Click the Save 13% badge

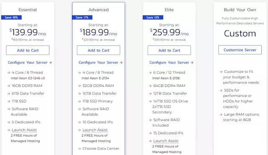(153, 18)
